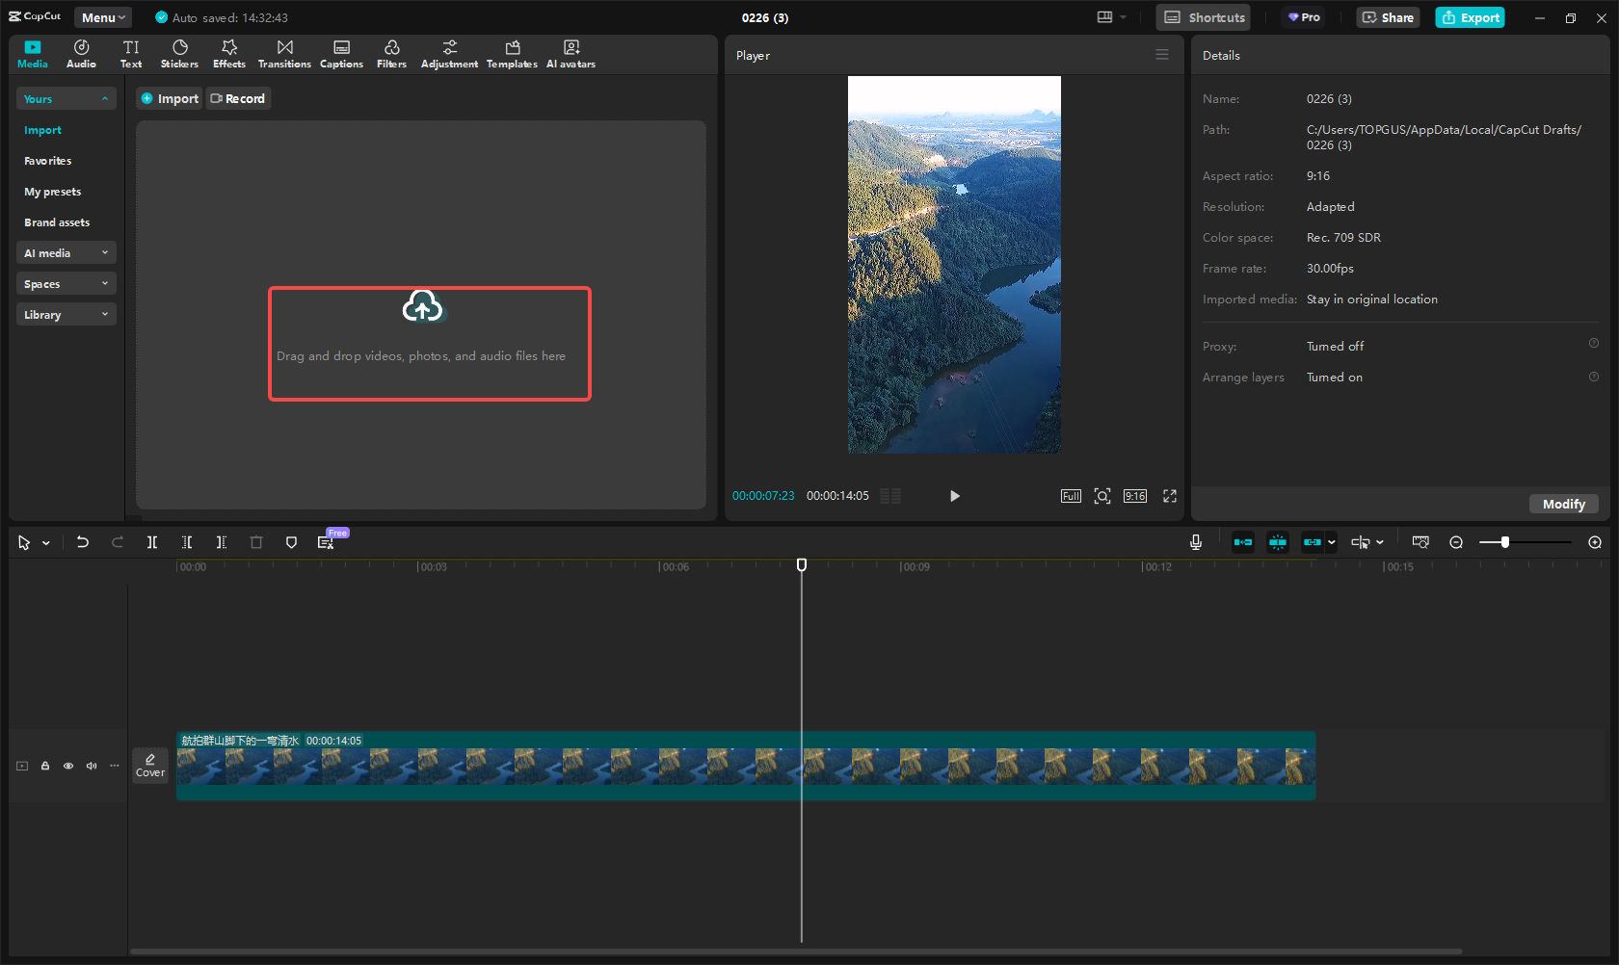1619x965 pixels.
Task: Start voiceover with the microphone icon
Action: tap(1195, 542)
